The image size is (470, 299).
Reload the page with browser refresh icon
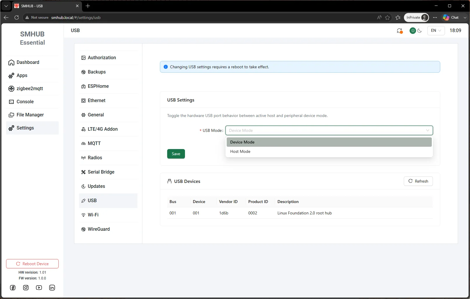point(17,18)
